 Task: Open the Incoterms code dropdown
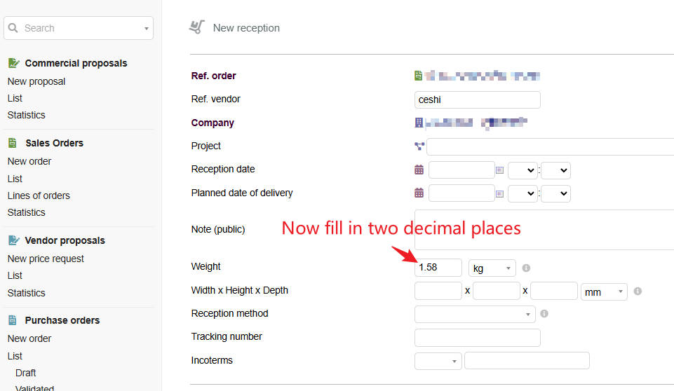(438, 361)
